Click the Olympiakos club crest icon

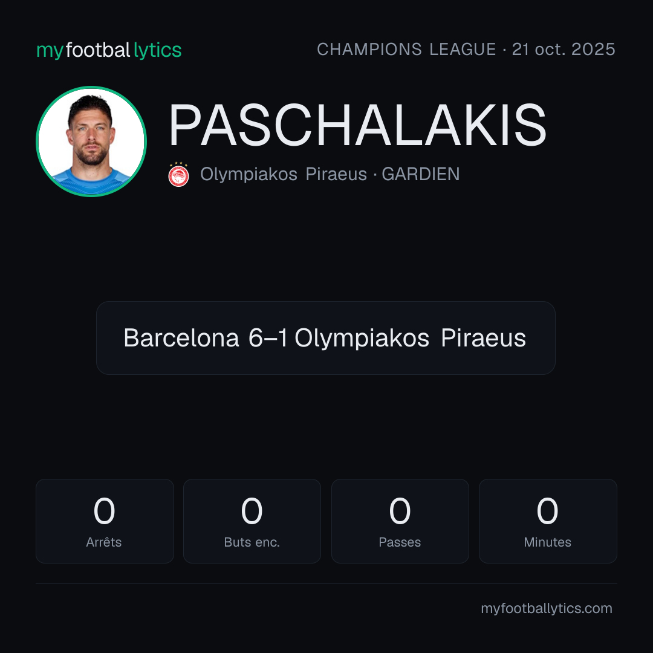(178, 175)
